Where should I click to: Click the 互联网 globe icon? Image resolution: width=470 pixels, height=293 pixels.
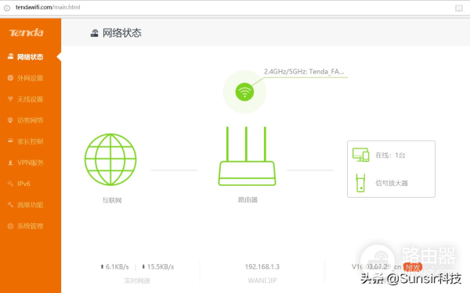pos(110,159)
